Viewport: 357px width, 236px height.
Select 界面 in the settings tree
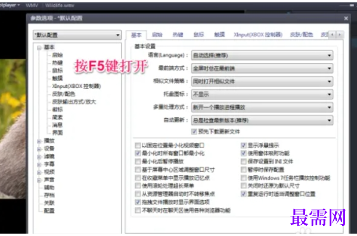click(57, 133)
